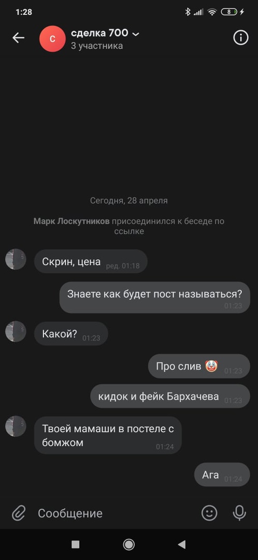The image size is (258, 560).
Task: Tap the Android back triangle
Action: tap(182, 544)
